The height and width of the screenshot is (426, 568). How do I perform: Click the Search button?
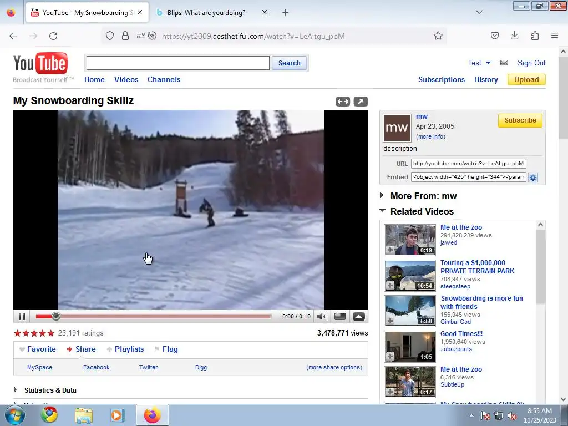(x=290, y=63)
